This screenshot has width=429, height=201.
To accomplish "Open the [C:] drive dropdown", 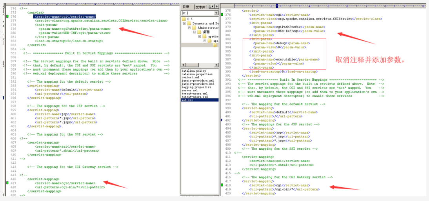I will [x=216, y=13].
